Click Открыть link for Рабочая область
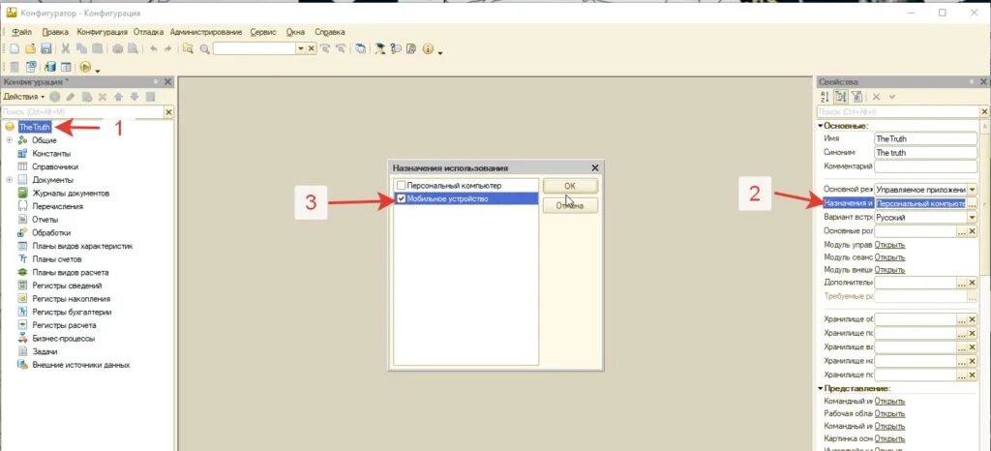This screenshot has width=991, height=451. (x=890, y=413)
